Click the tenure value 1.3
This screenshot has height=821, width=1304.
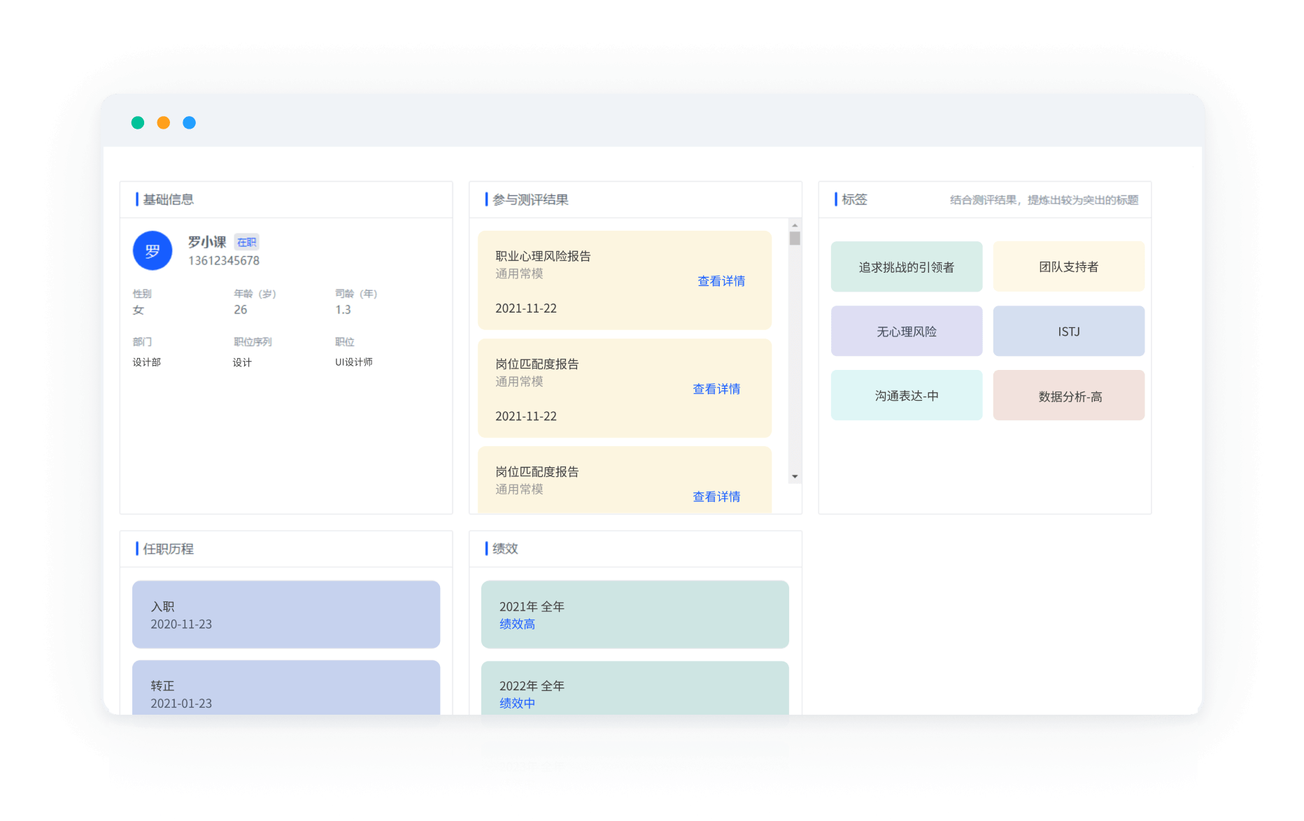click(x=343, y=310)
